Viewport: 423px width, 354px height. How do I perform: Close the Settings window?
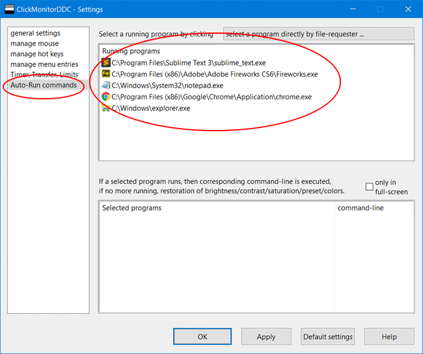click(x=407, y=10)
